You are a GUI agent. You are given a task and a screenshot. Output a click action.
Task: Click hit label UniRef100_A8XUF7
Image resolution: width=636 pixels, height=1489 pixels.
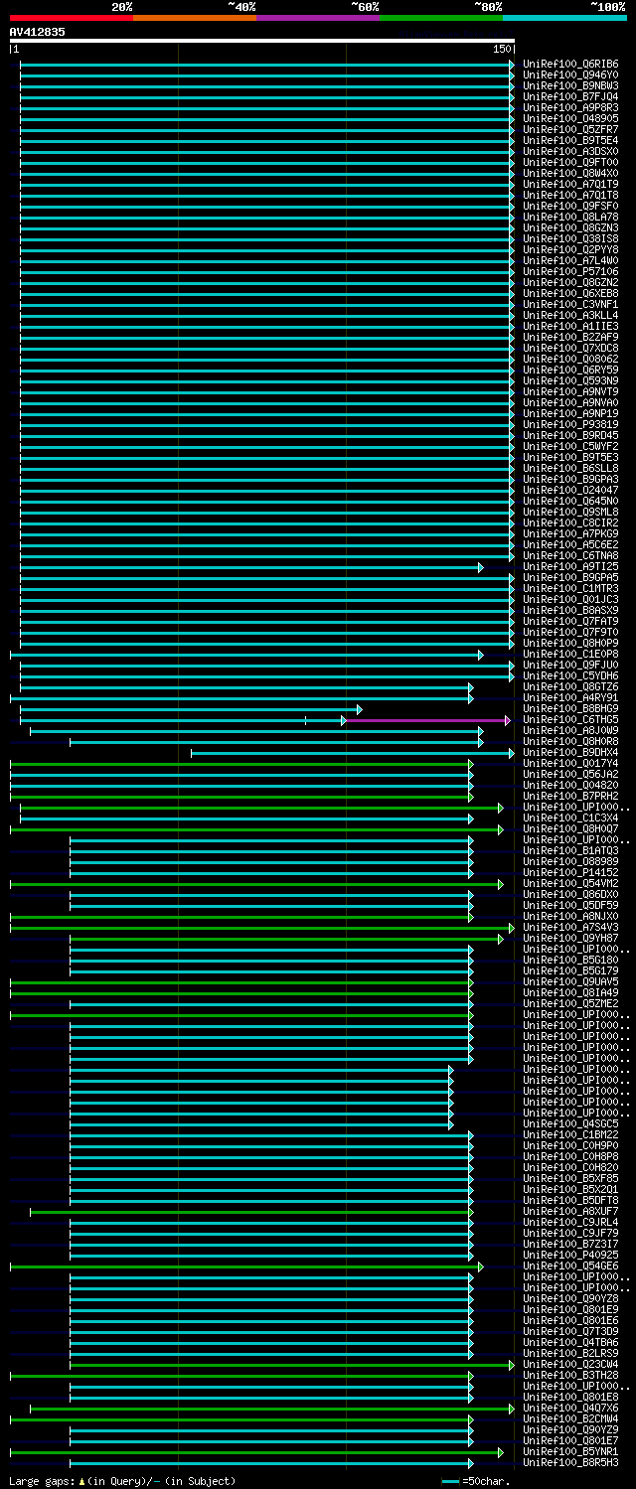pyautogui.click(x=570, y=1211)
